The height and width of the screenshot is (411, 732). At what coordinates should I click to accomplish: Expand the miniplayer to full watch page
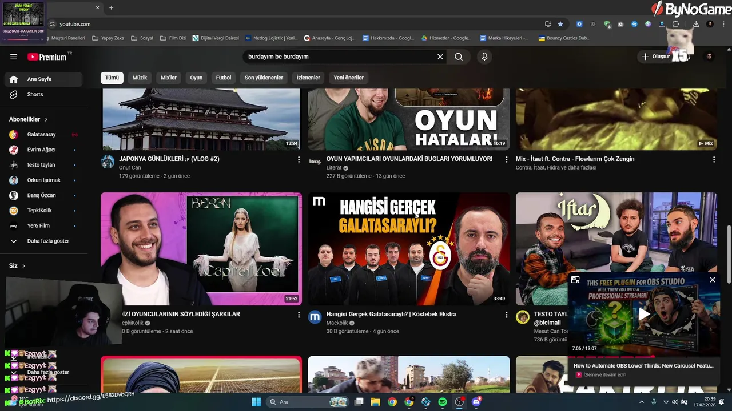click(575, 280)
